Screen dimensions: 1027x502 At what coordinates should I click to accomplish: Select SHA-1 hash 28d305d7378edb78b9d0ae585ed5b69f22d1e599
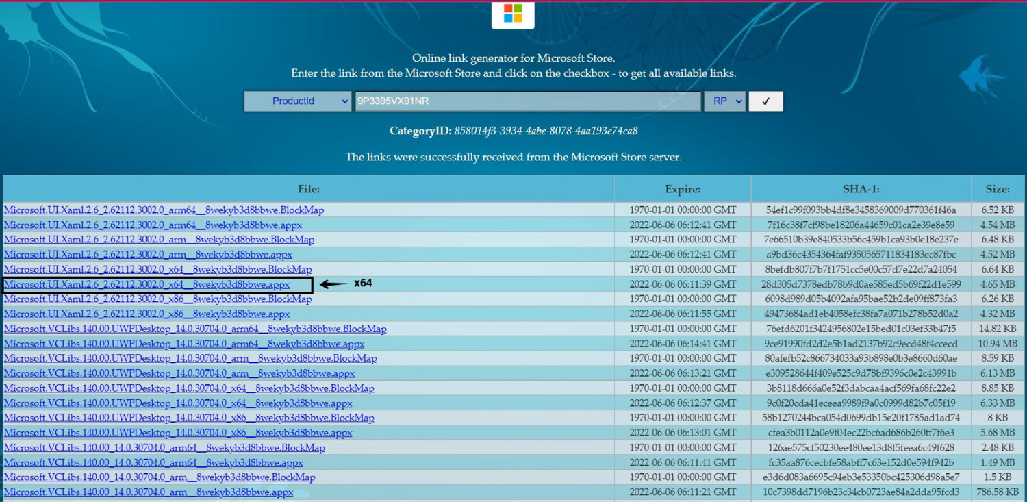[861, 284]
